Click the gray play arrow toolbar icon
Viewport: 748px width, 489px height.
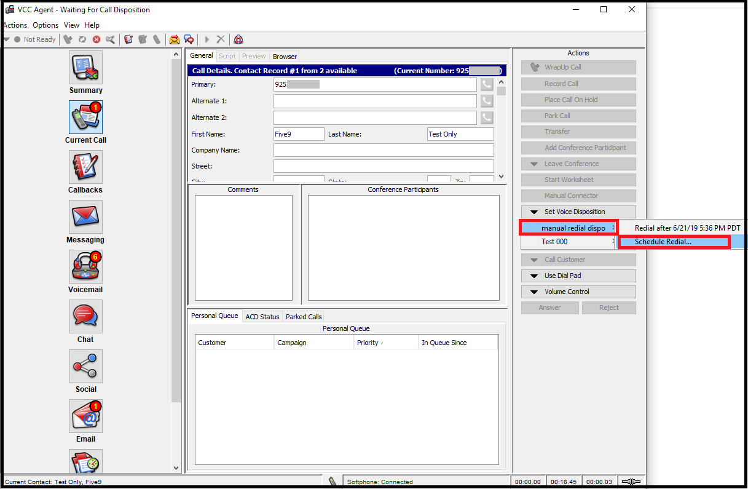coord(207,39)
